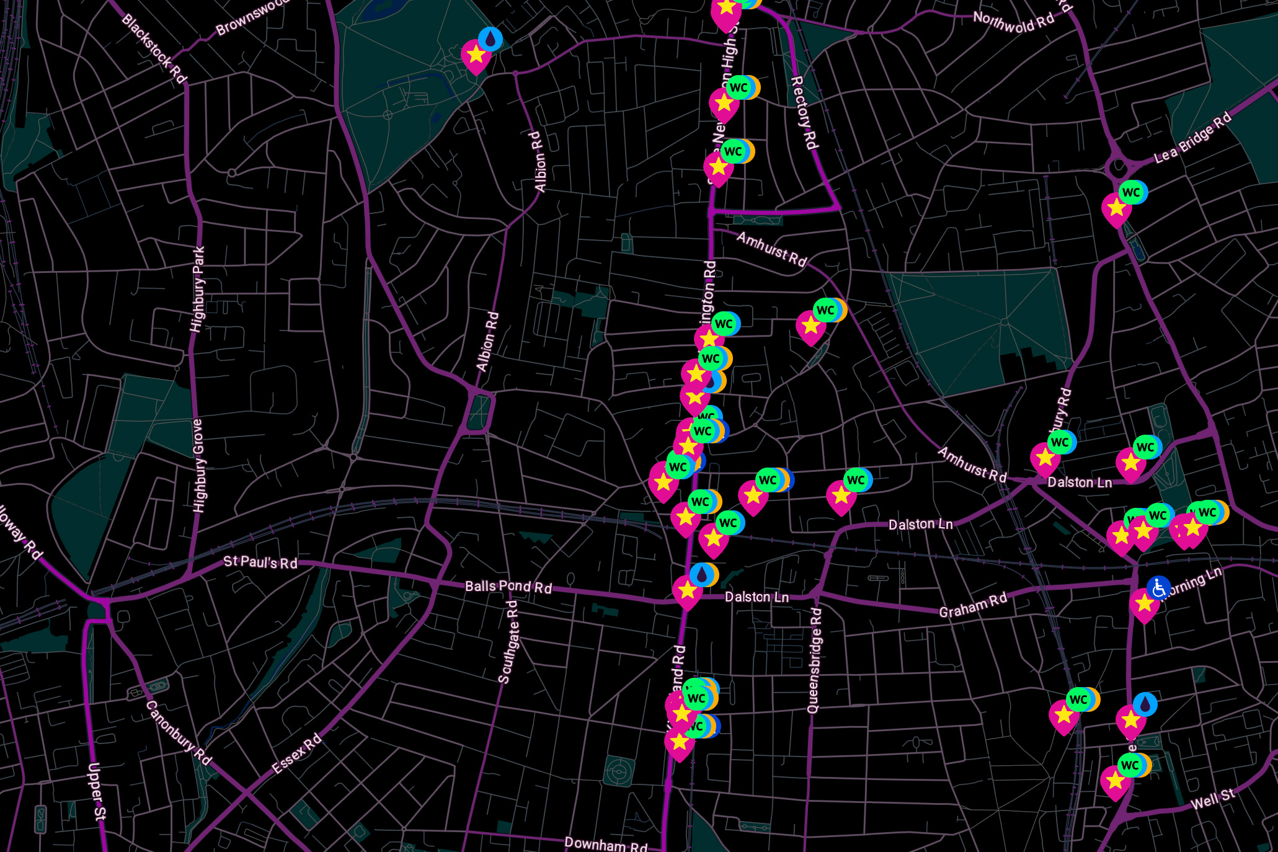The width and height of the screenshot is (1278, 852).
Task: Click the wheelchair accessibility badge icon
Action: point(1159,587)
